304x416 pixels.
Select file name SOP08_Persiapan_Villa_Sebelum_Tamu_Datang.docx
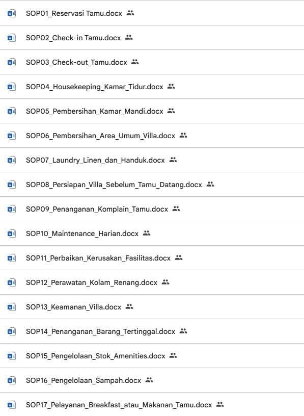(x=114, y=185)
